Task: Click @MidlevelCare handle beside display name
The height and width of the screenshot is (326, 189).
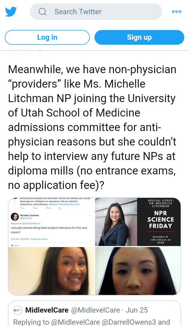Action: pos(95,310)
